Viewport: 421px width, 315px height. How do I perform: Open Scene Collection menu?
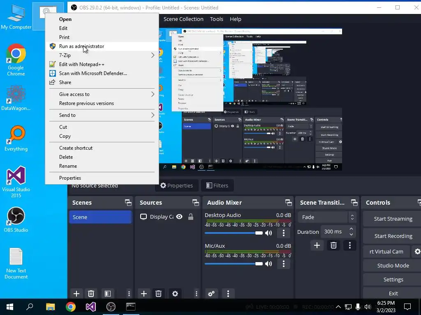[183, 19]
